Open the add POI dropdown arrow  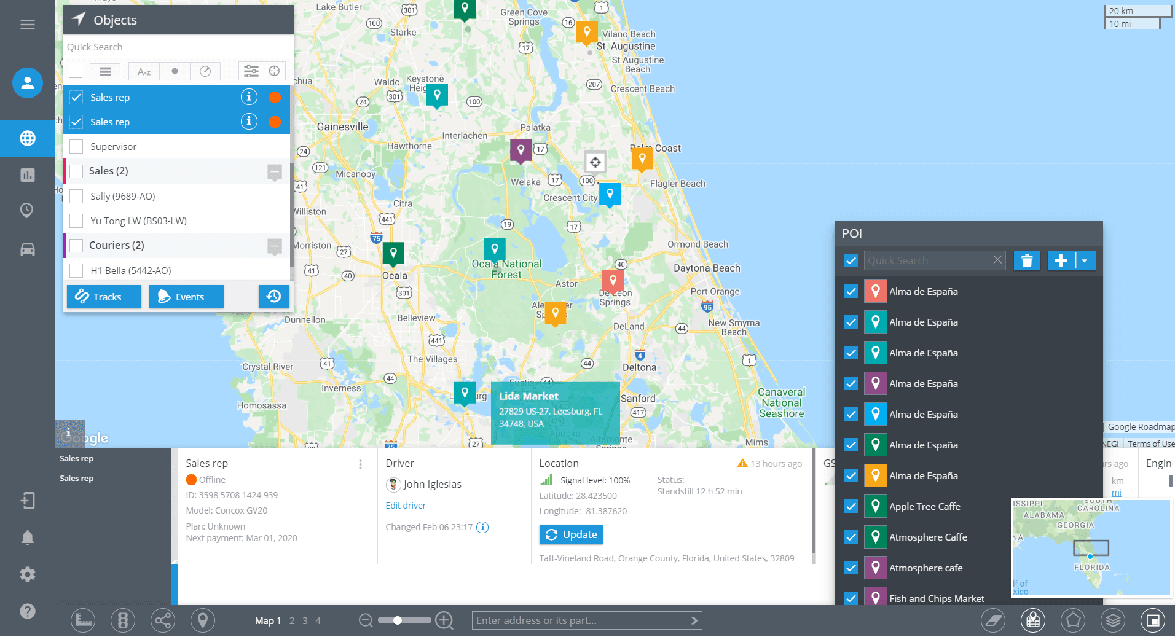[1085, 260]
